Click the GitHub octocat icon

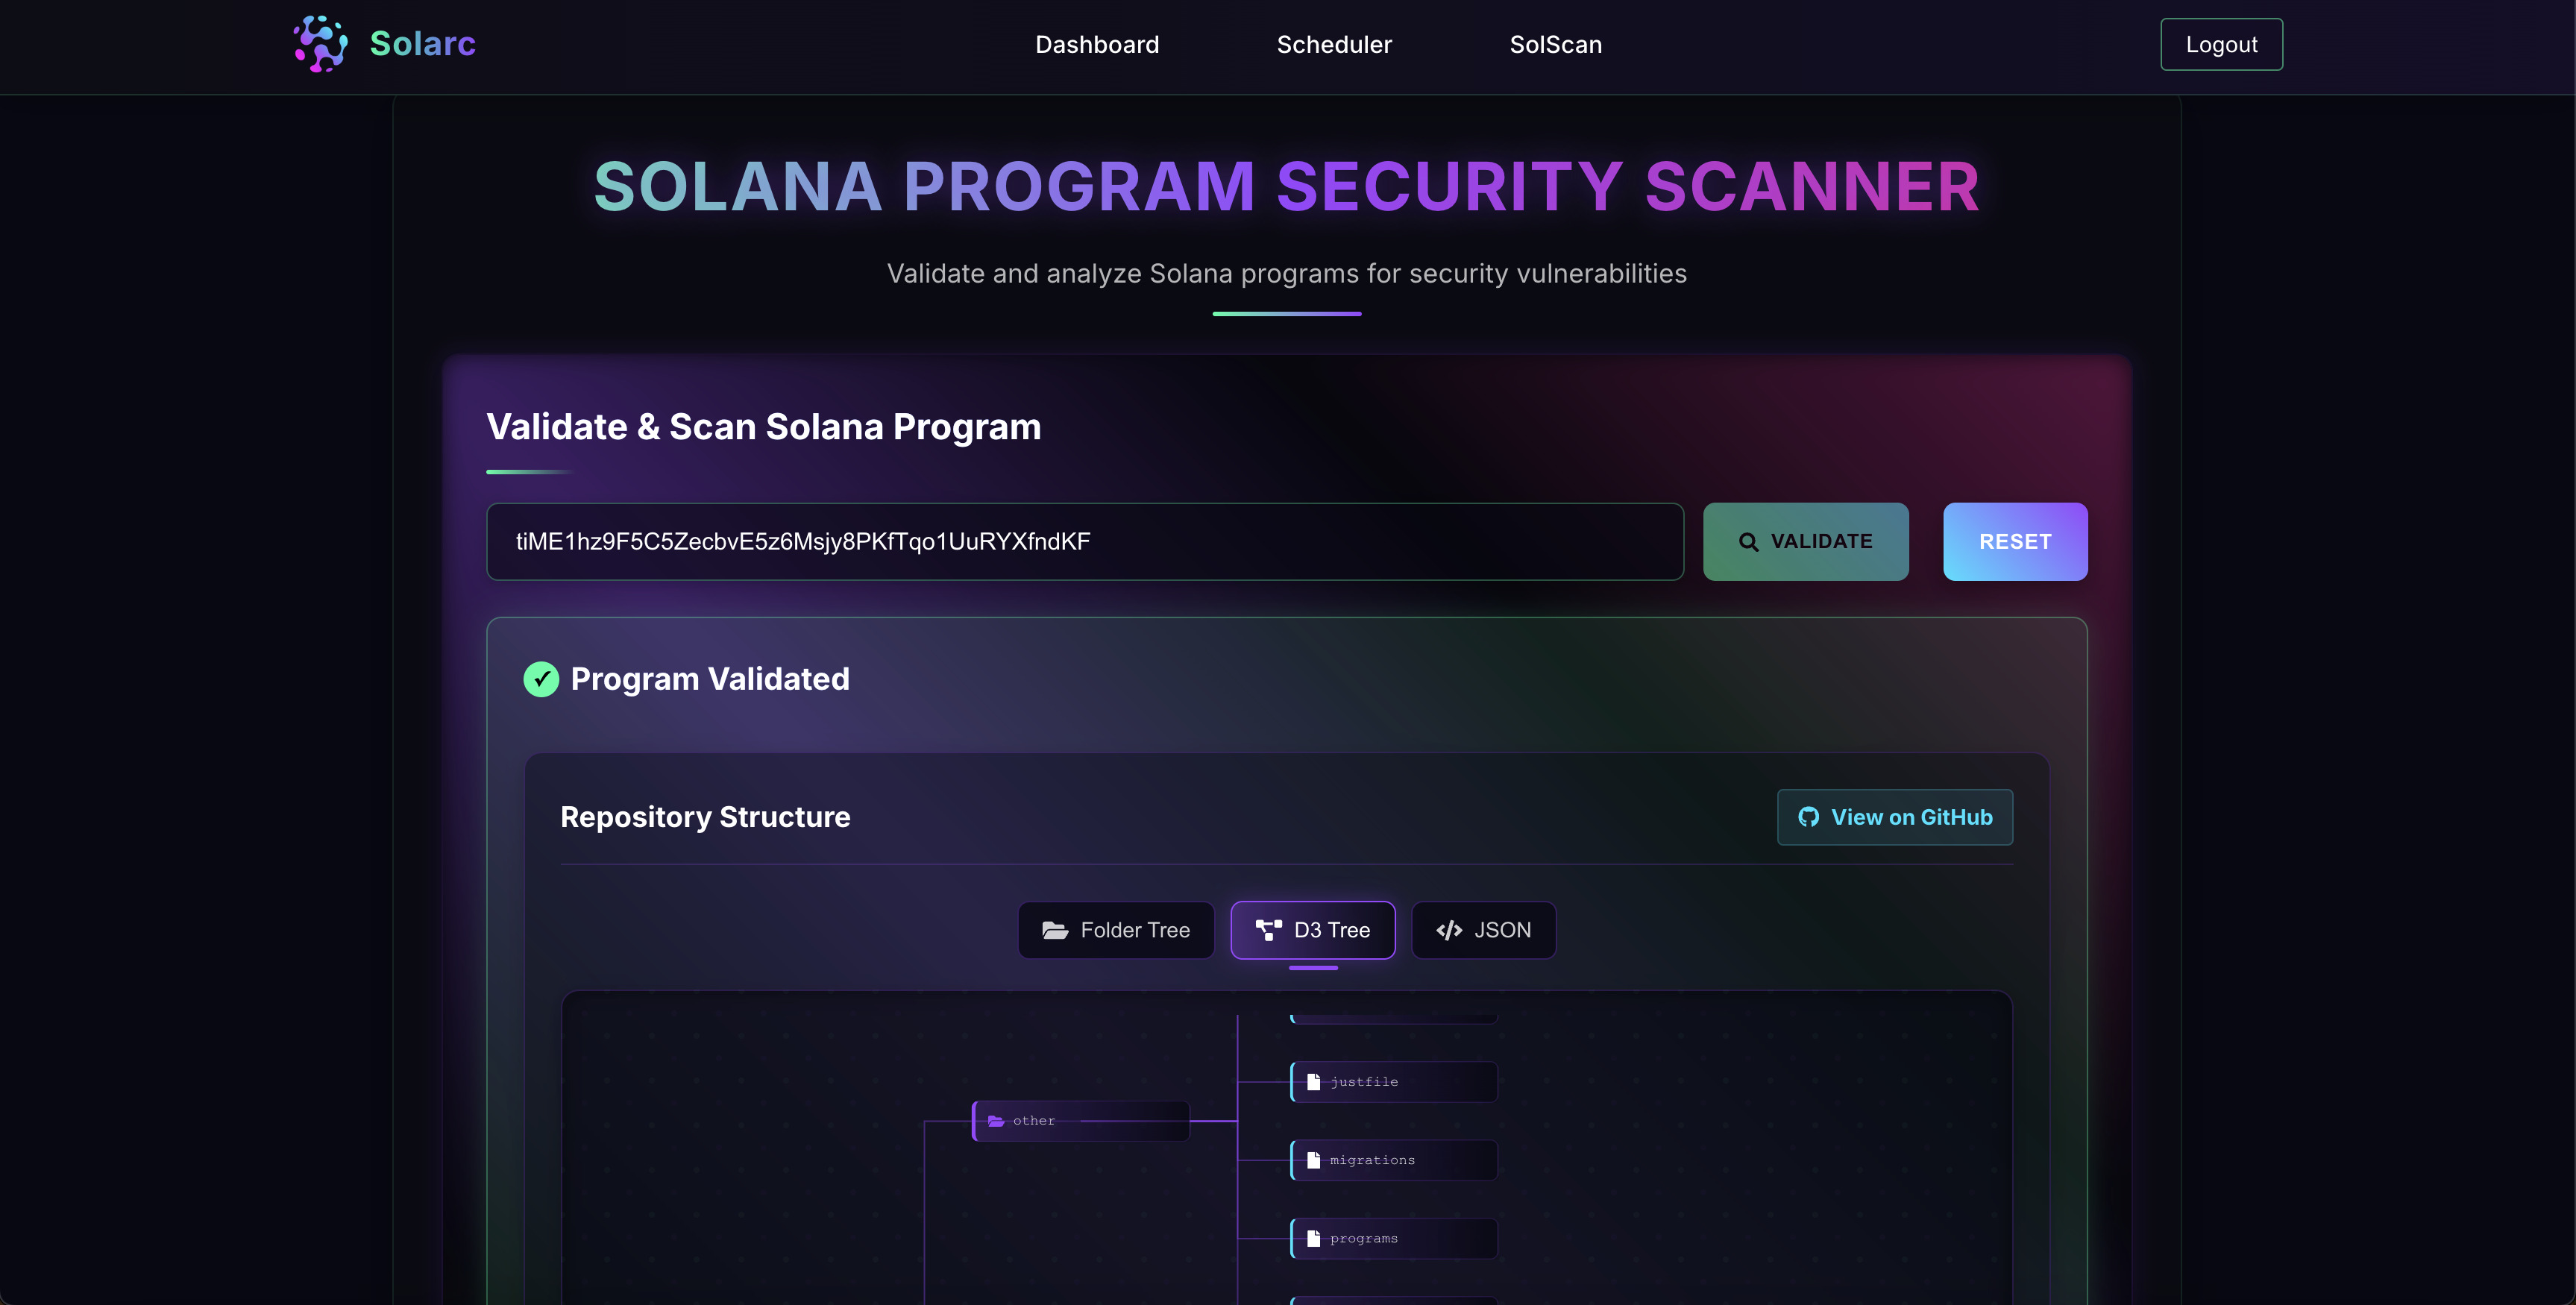click(1808, 817)
